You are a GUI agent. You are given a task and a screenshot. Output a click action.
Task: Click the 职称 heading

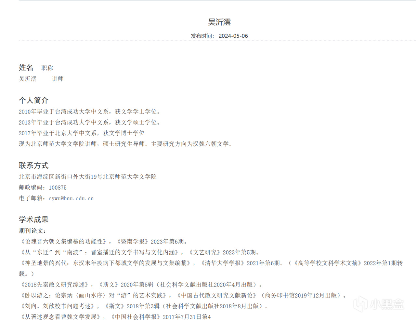47,68
